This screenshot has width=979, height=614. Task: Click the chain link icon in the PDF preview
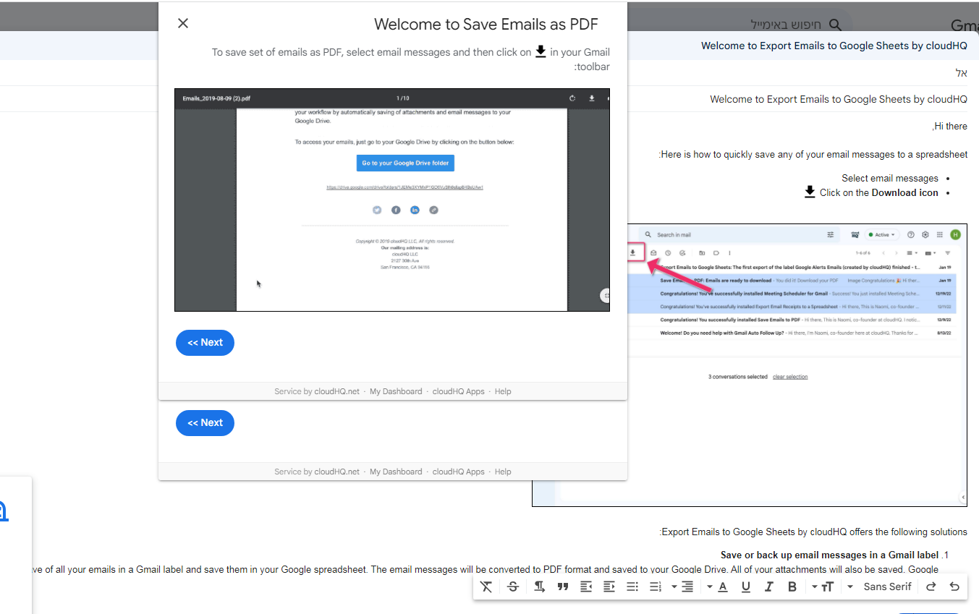(x=433, y=210)
